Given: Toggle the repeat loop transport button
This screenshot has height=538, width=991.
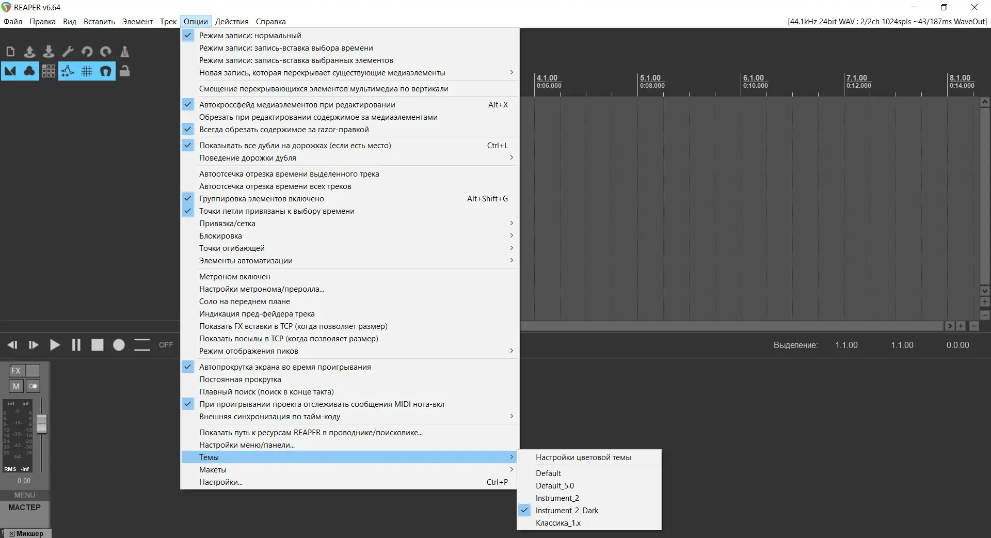Looking at the screenshot, I should (x=142, y=345).
